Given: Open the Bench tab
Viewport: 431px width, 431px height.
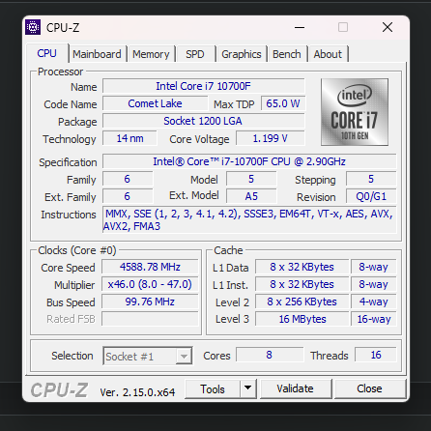Looking at the screenshot, I should [287, 54].
